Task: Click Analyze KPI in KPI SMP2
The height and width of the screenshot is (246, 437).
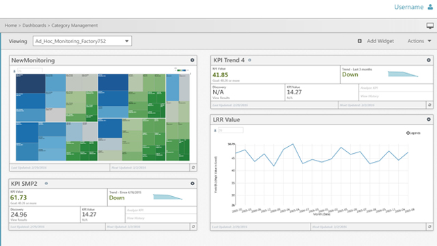Action: [135, 210]
